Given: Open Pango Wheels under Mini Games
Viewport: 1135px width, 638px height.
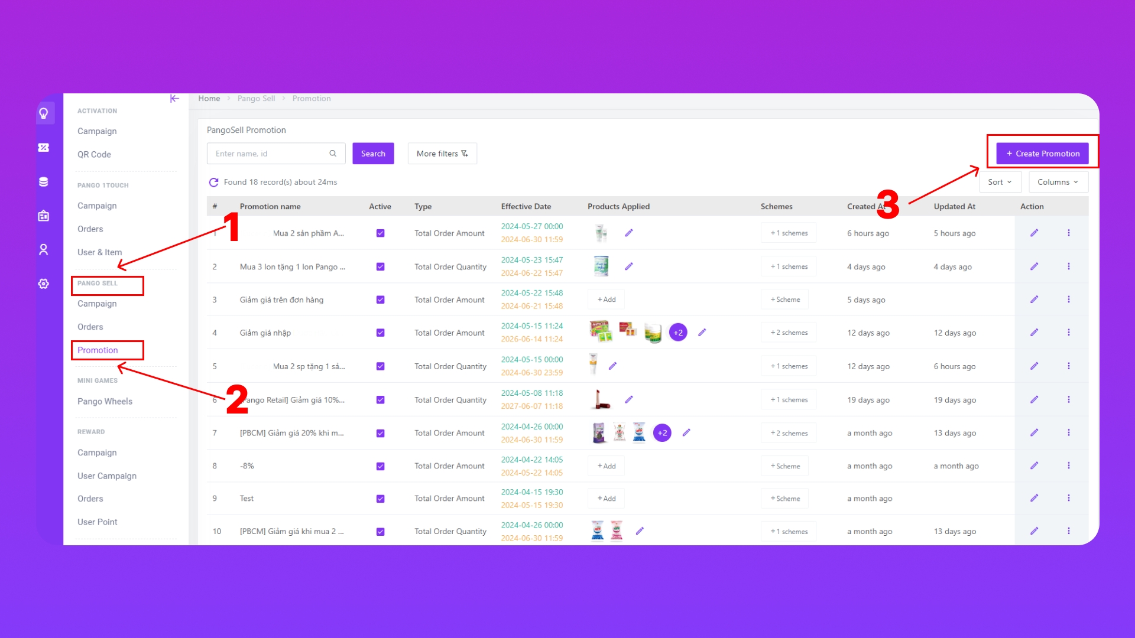Looking at the screenshot, I should pos(105,402).
